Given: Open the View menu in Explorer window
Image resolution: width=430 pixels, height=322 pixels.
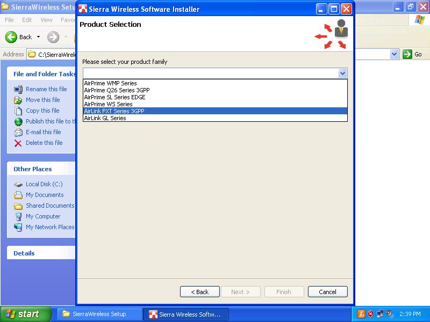Looking at the screenshot, I should click(46, 20).
